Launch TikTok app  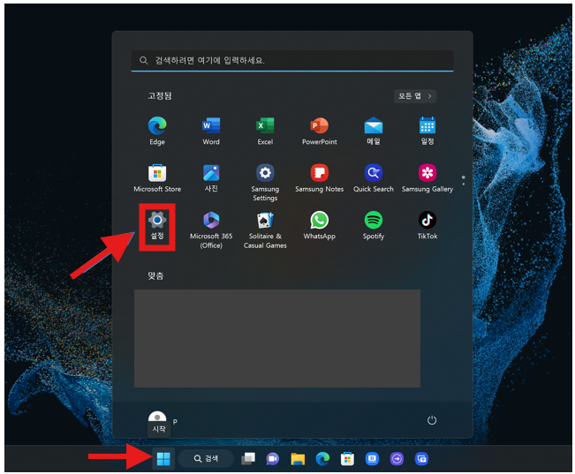pyautogui.click(x=427, y=226)
